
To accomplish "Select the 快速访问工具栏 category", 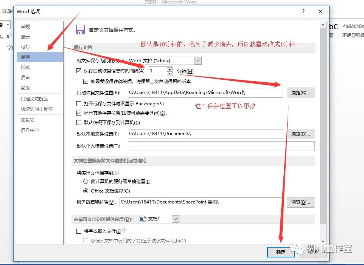I will tap(40, 109).
